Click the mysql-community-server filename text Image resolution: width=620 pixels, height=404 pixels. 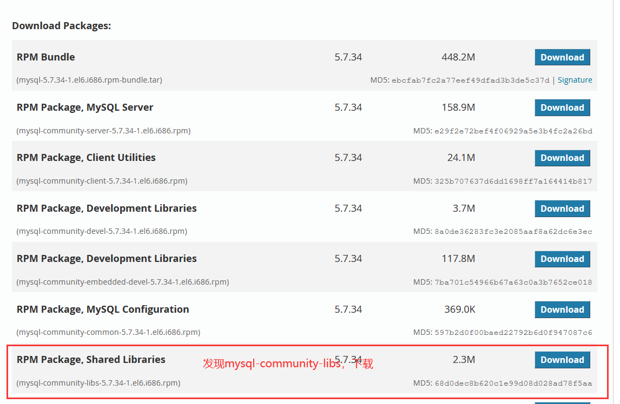(x=102, y=130)
